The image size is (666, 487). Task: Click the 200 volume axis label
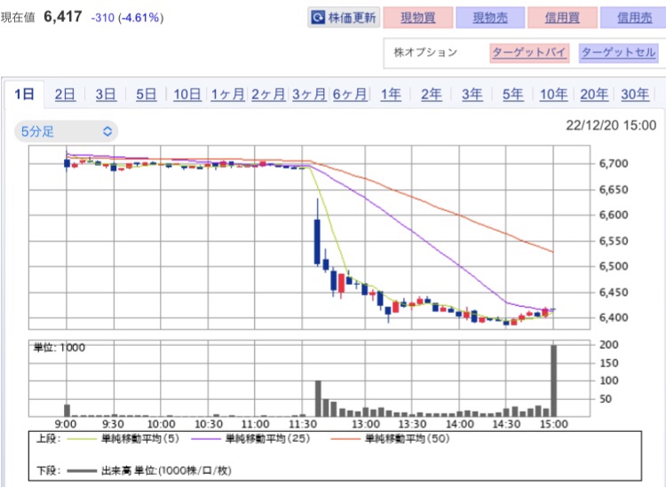pyautogui.click(x=608, y=344)
